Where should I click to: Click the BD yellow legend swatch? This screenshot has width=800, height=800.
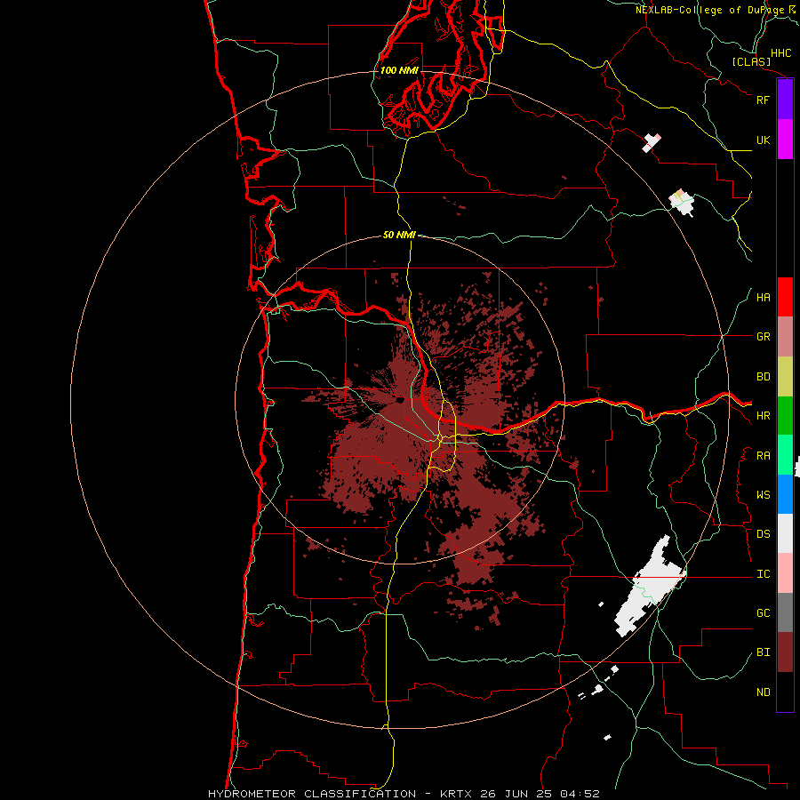[785, 377]
